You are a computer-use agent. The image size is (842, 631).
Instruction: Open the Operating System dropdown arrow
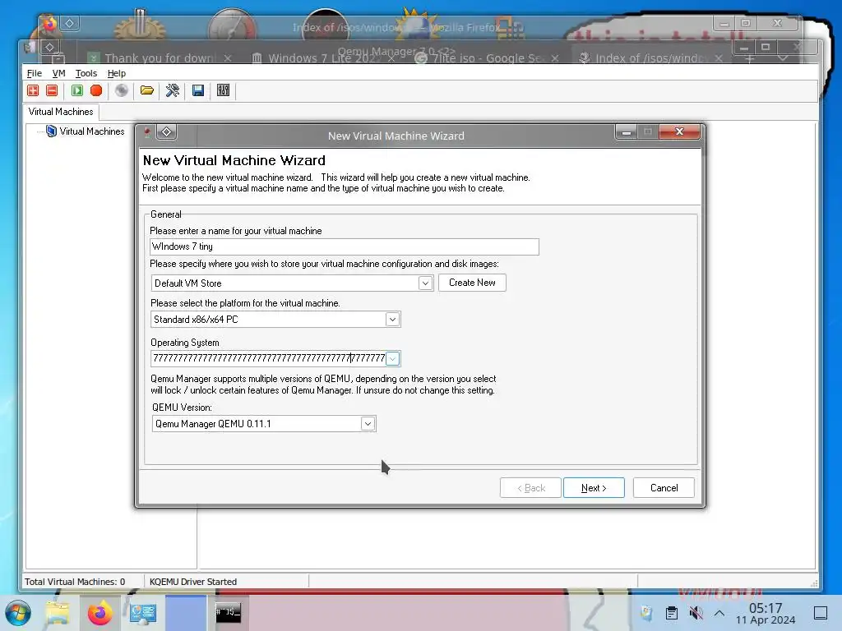392,358
